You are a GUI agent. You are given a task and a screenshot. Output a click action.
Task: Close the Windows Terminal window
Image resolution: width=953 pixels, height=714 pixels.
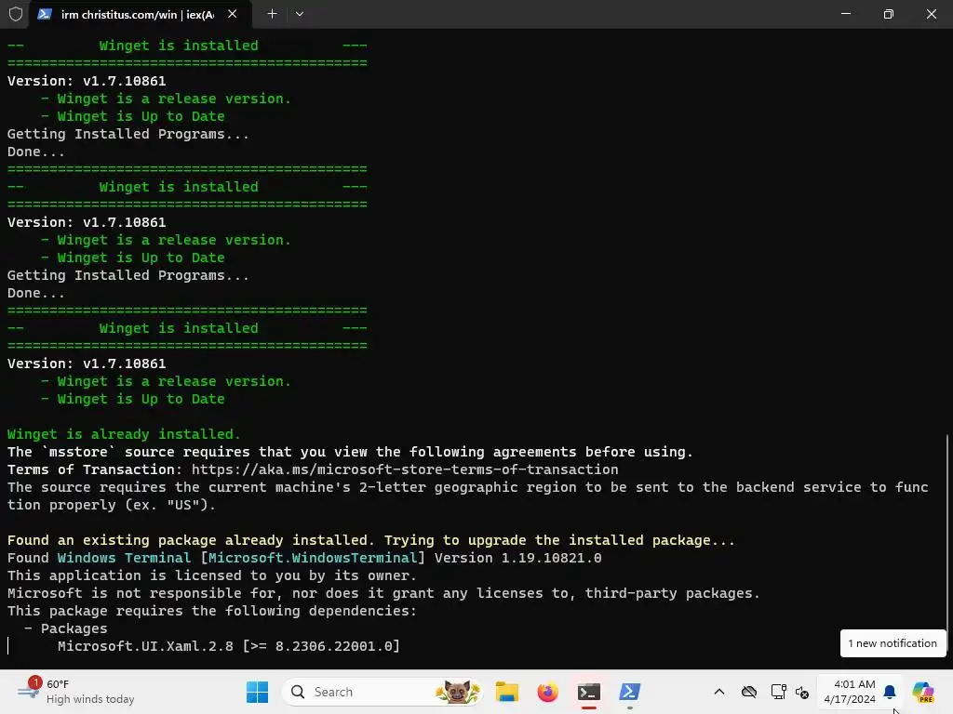(931, 14)
